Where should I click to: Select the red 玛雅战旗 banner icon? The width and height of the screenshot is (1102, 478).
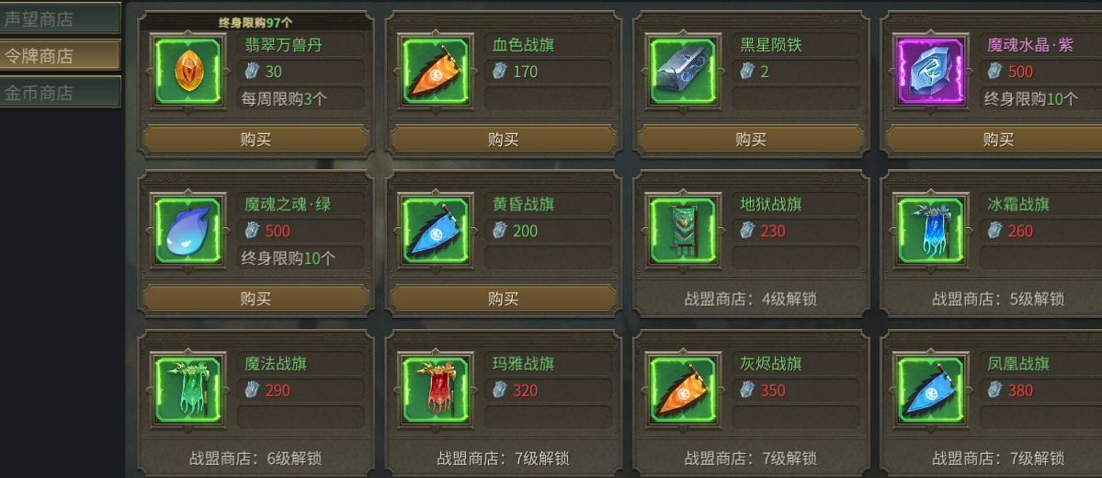[x=435, y=390]
